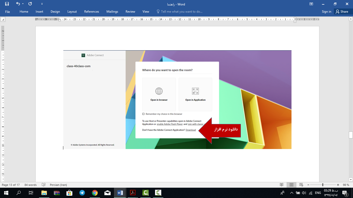Switch ENG input language in the tray
The height and width of the screenshot is (198, 353).
pos(318,193)
